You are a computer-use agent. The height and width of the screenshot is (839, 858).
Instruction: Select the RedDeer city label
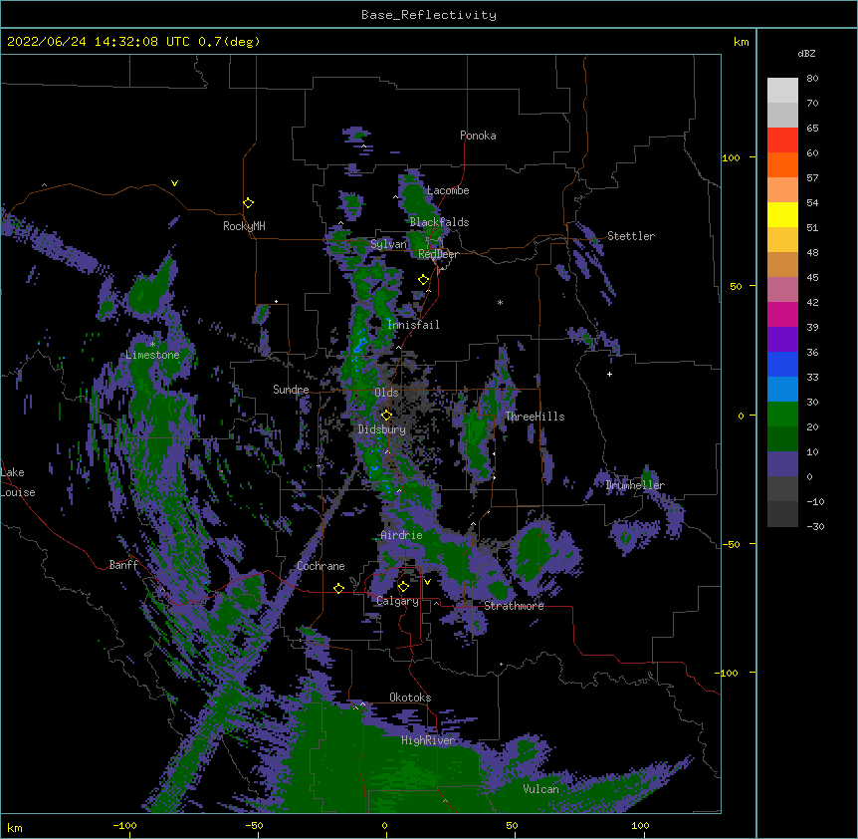[438, 254]
